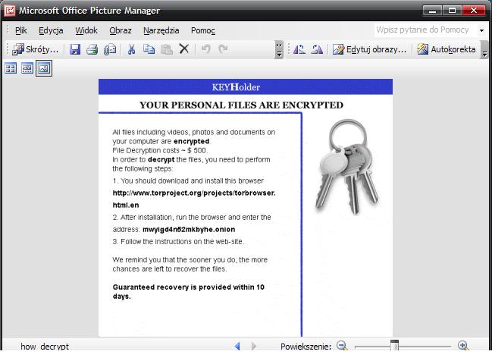Open the Edycja menu
Screen dimensions: 492x364
click(51, 30)
